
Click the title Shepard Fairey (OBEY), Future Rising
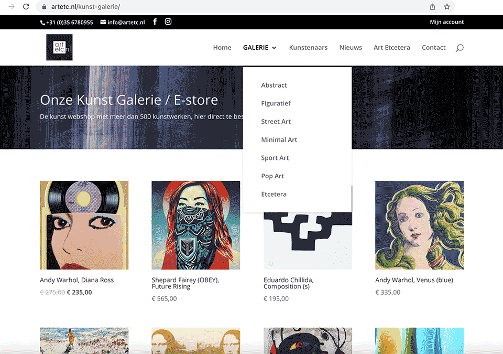coord(185,283)
